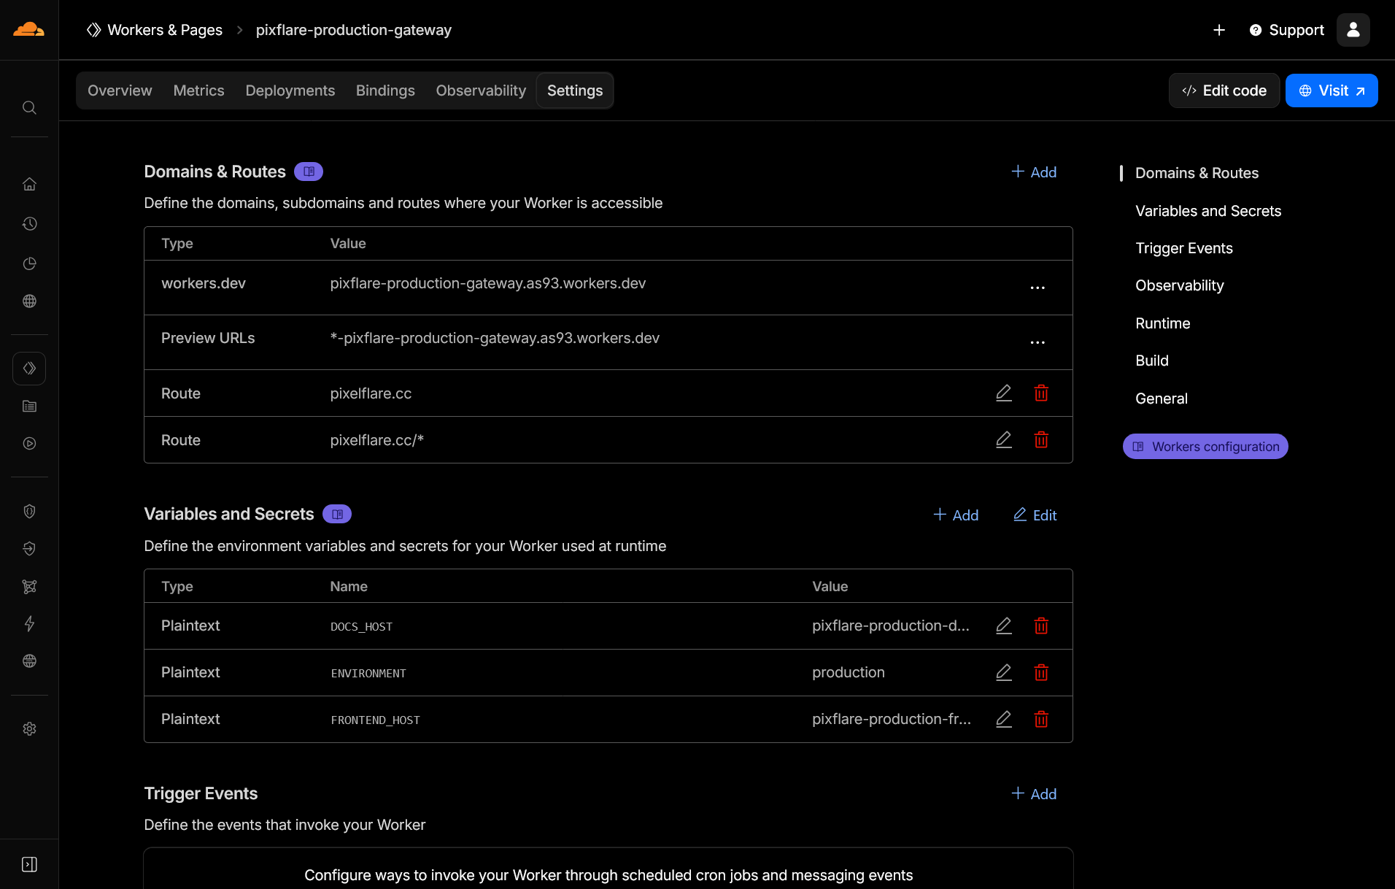Screen dimensions: 1395x889
Task: Click the Visit button
Action: pos(1331,91)
